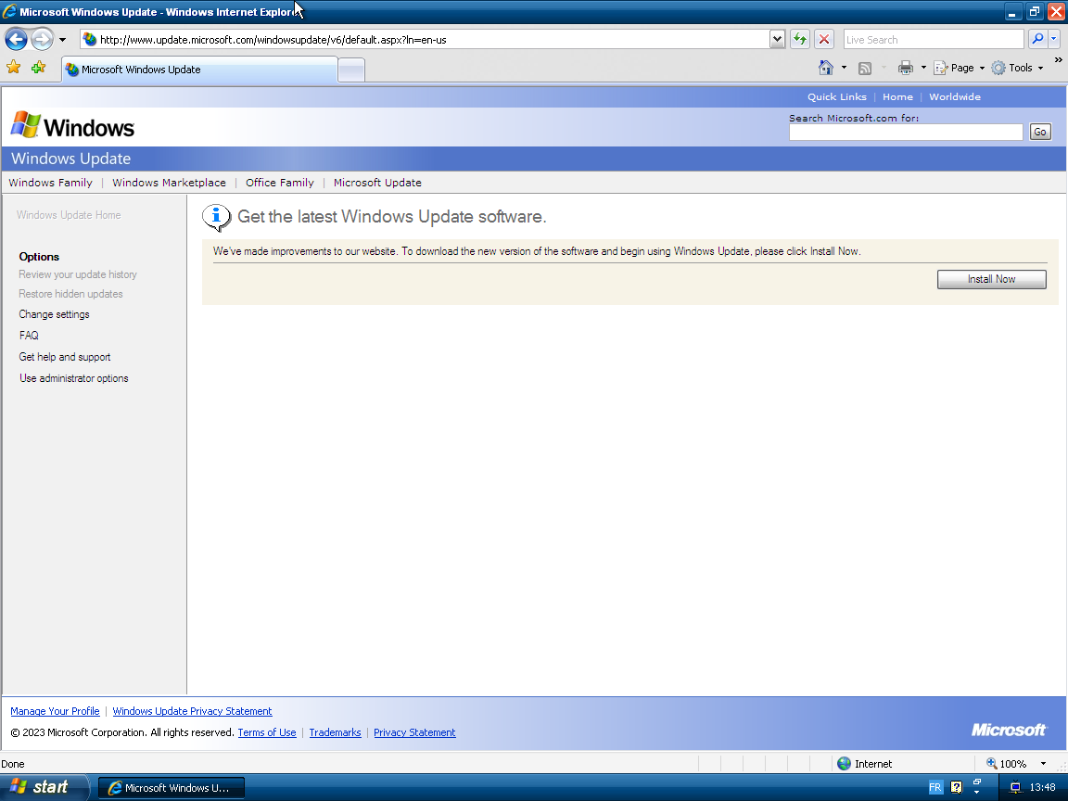Click the help question-mark tray icon
The width and height of the screenshot is (1068, 801).
click(x=957, y=787)
